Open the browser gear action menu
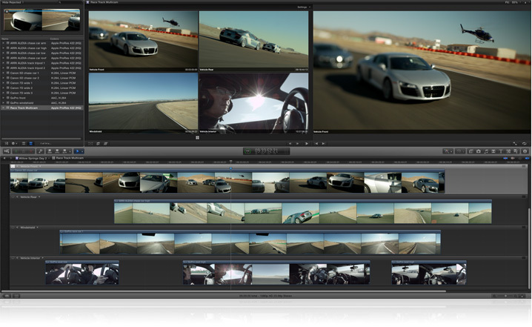Image resolution: width=532 pixels, height=327 pixels. [13, 144]
